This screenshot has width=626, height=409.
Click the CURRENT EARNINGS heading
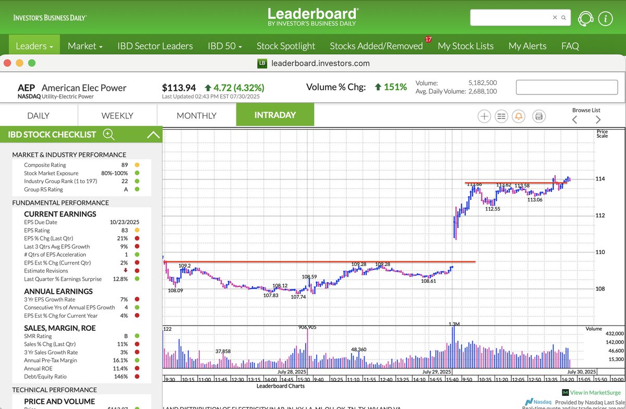click(60, 214)
